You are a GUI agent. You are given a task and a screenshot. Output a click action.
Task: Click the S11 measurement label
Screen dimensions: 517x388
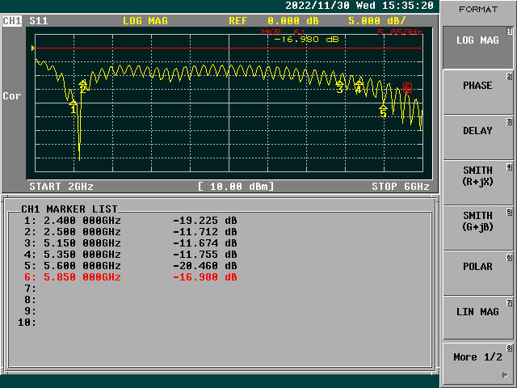click(39, 21)
